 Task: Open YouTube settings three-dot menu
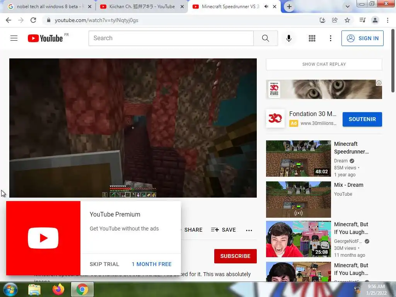330,38
